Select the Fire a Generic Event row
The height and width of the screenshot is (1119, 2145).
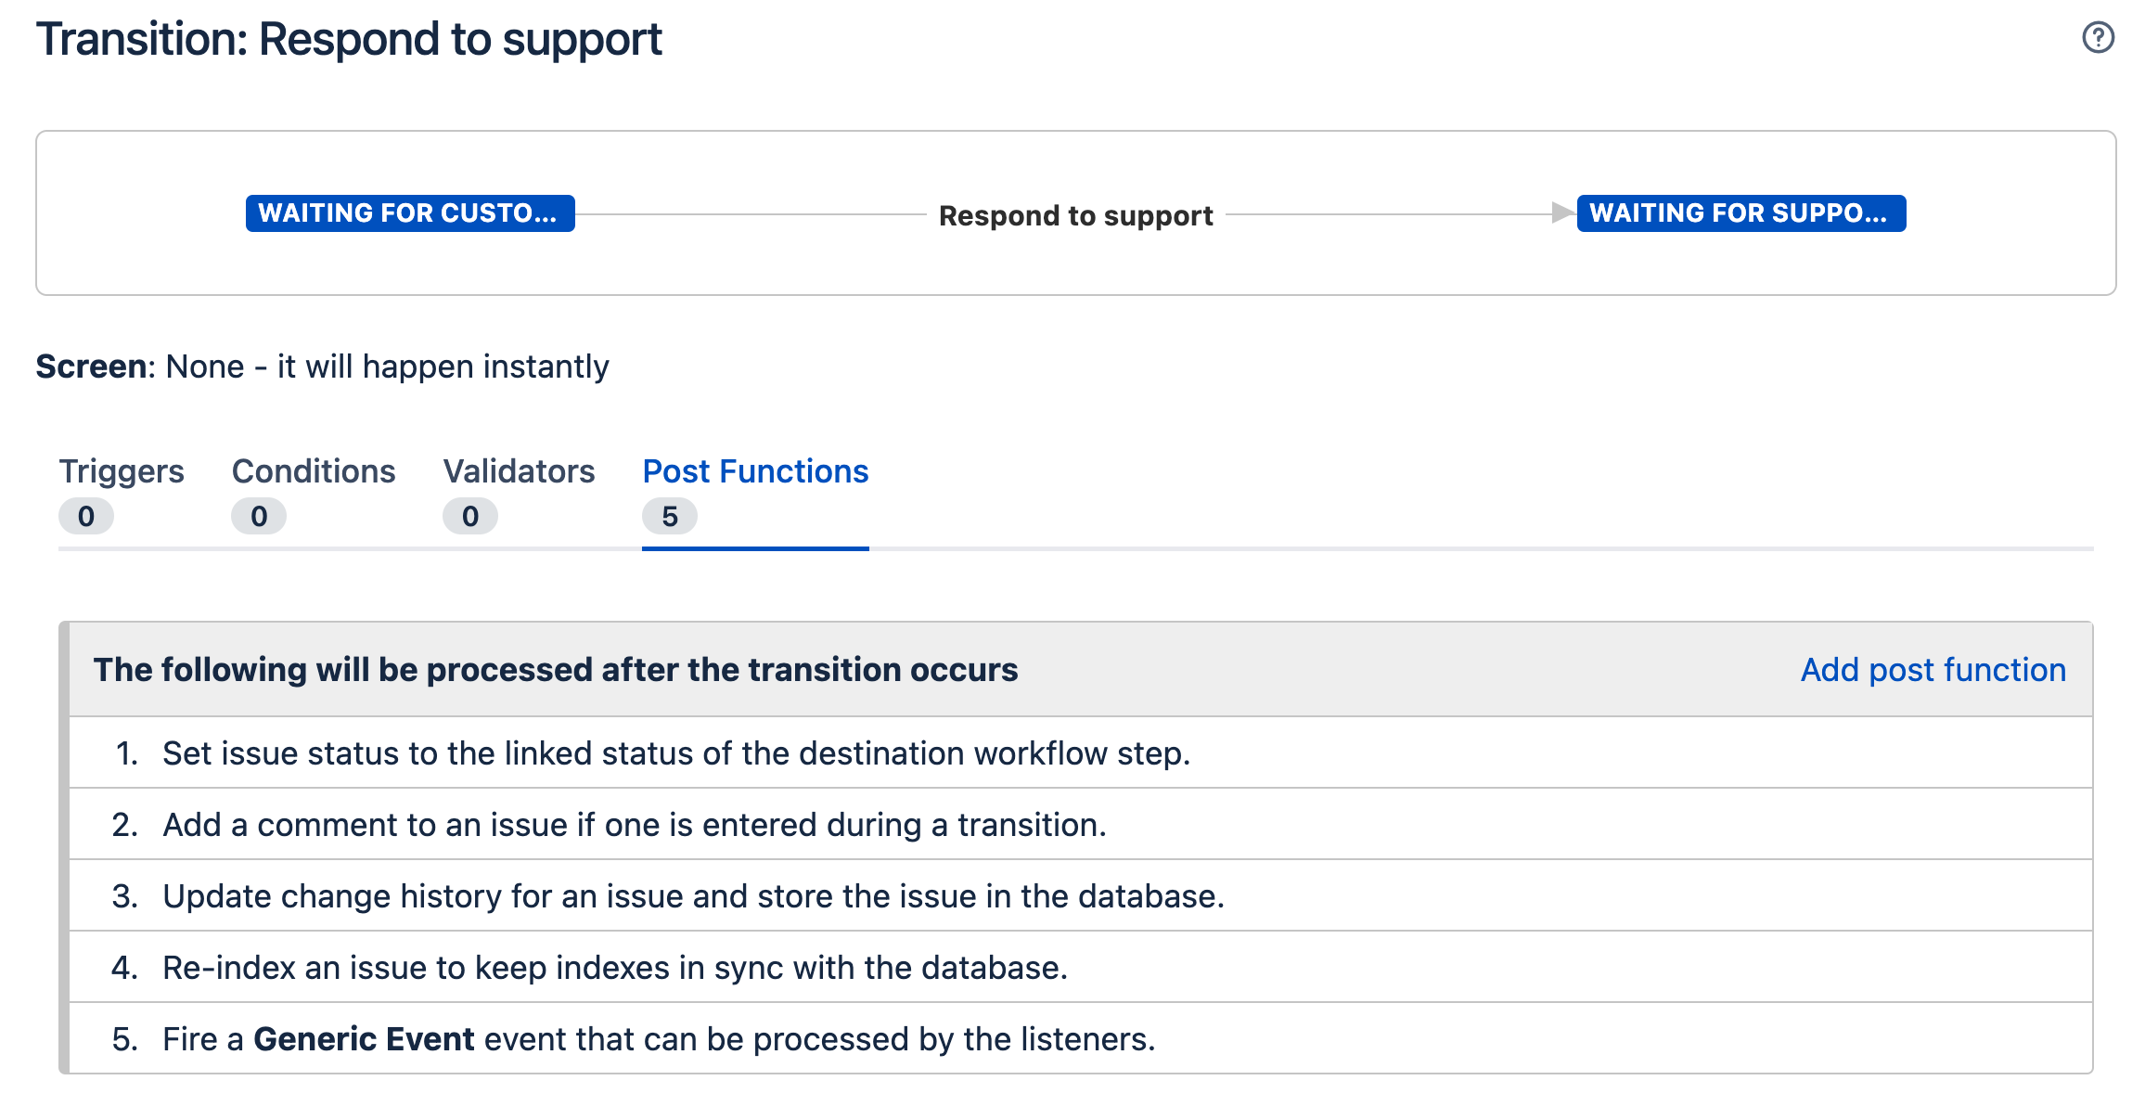pyautogui.click(x=659, y=1039)
